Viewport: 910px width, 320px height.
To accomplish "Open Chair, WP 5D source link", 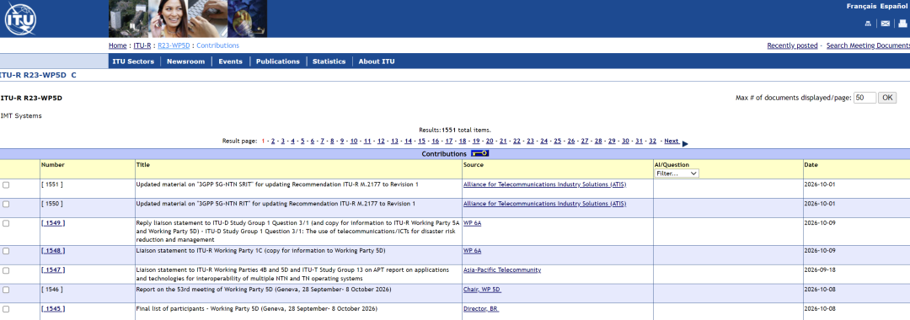I will coord(482,289).
